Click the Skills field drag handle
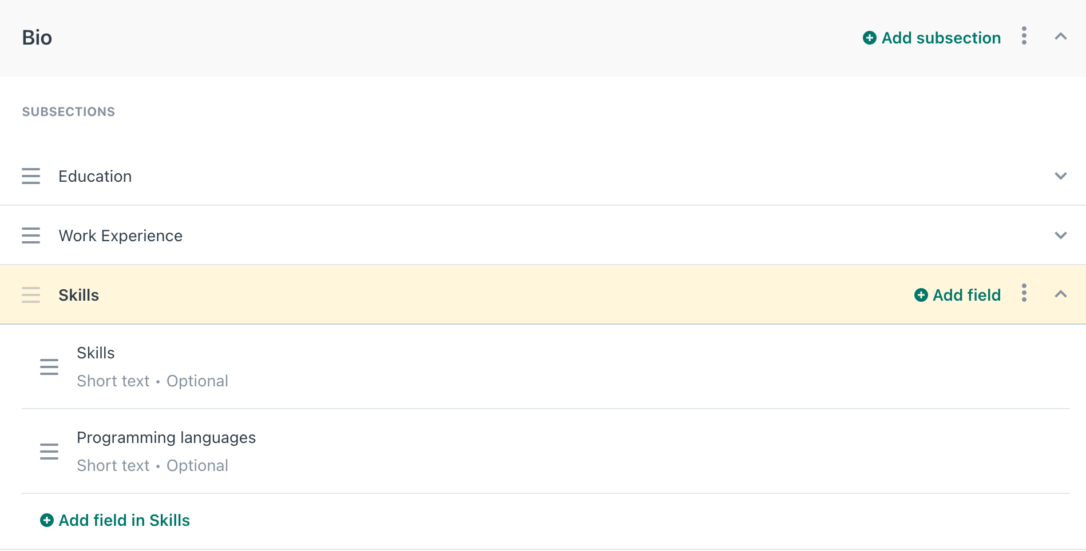 coord(49,367)
